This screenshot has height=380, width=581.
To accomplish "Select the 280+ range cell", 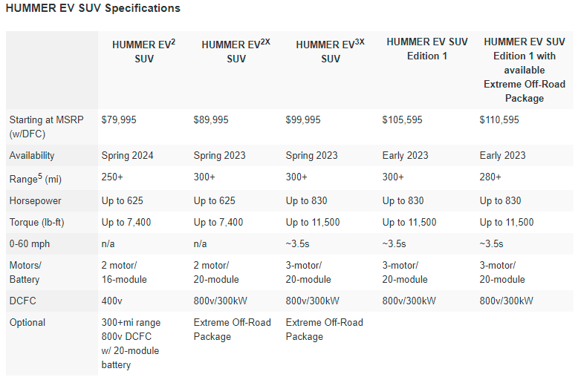I will [490, 177].
